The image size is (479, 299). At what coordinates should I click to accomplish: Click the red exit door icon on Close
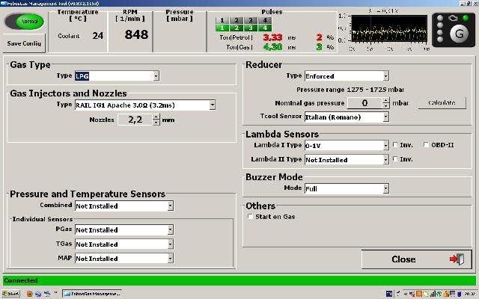(456, 259)
